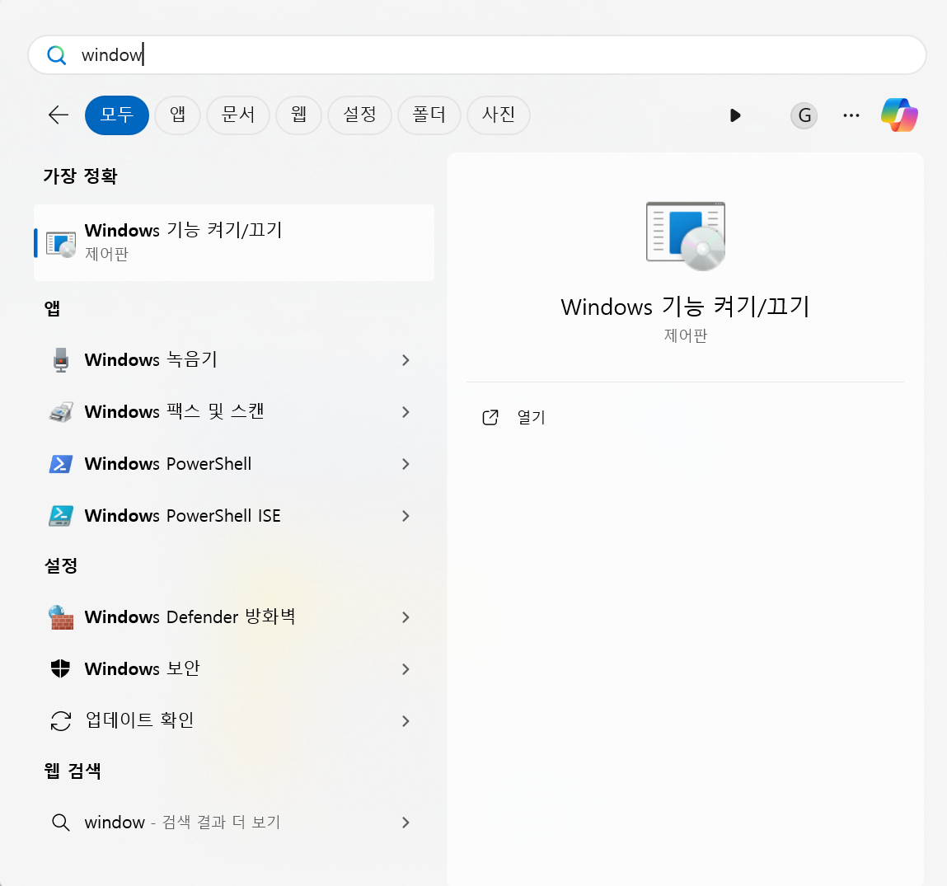Screen dimensions: 947x886
Task: Expand Windows PowerShell ISE chevron
Action: 406,517
